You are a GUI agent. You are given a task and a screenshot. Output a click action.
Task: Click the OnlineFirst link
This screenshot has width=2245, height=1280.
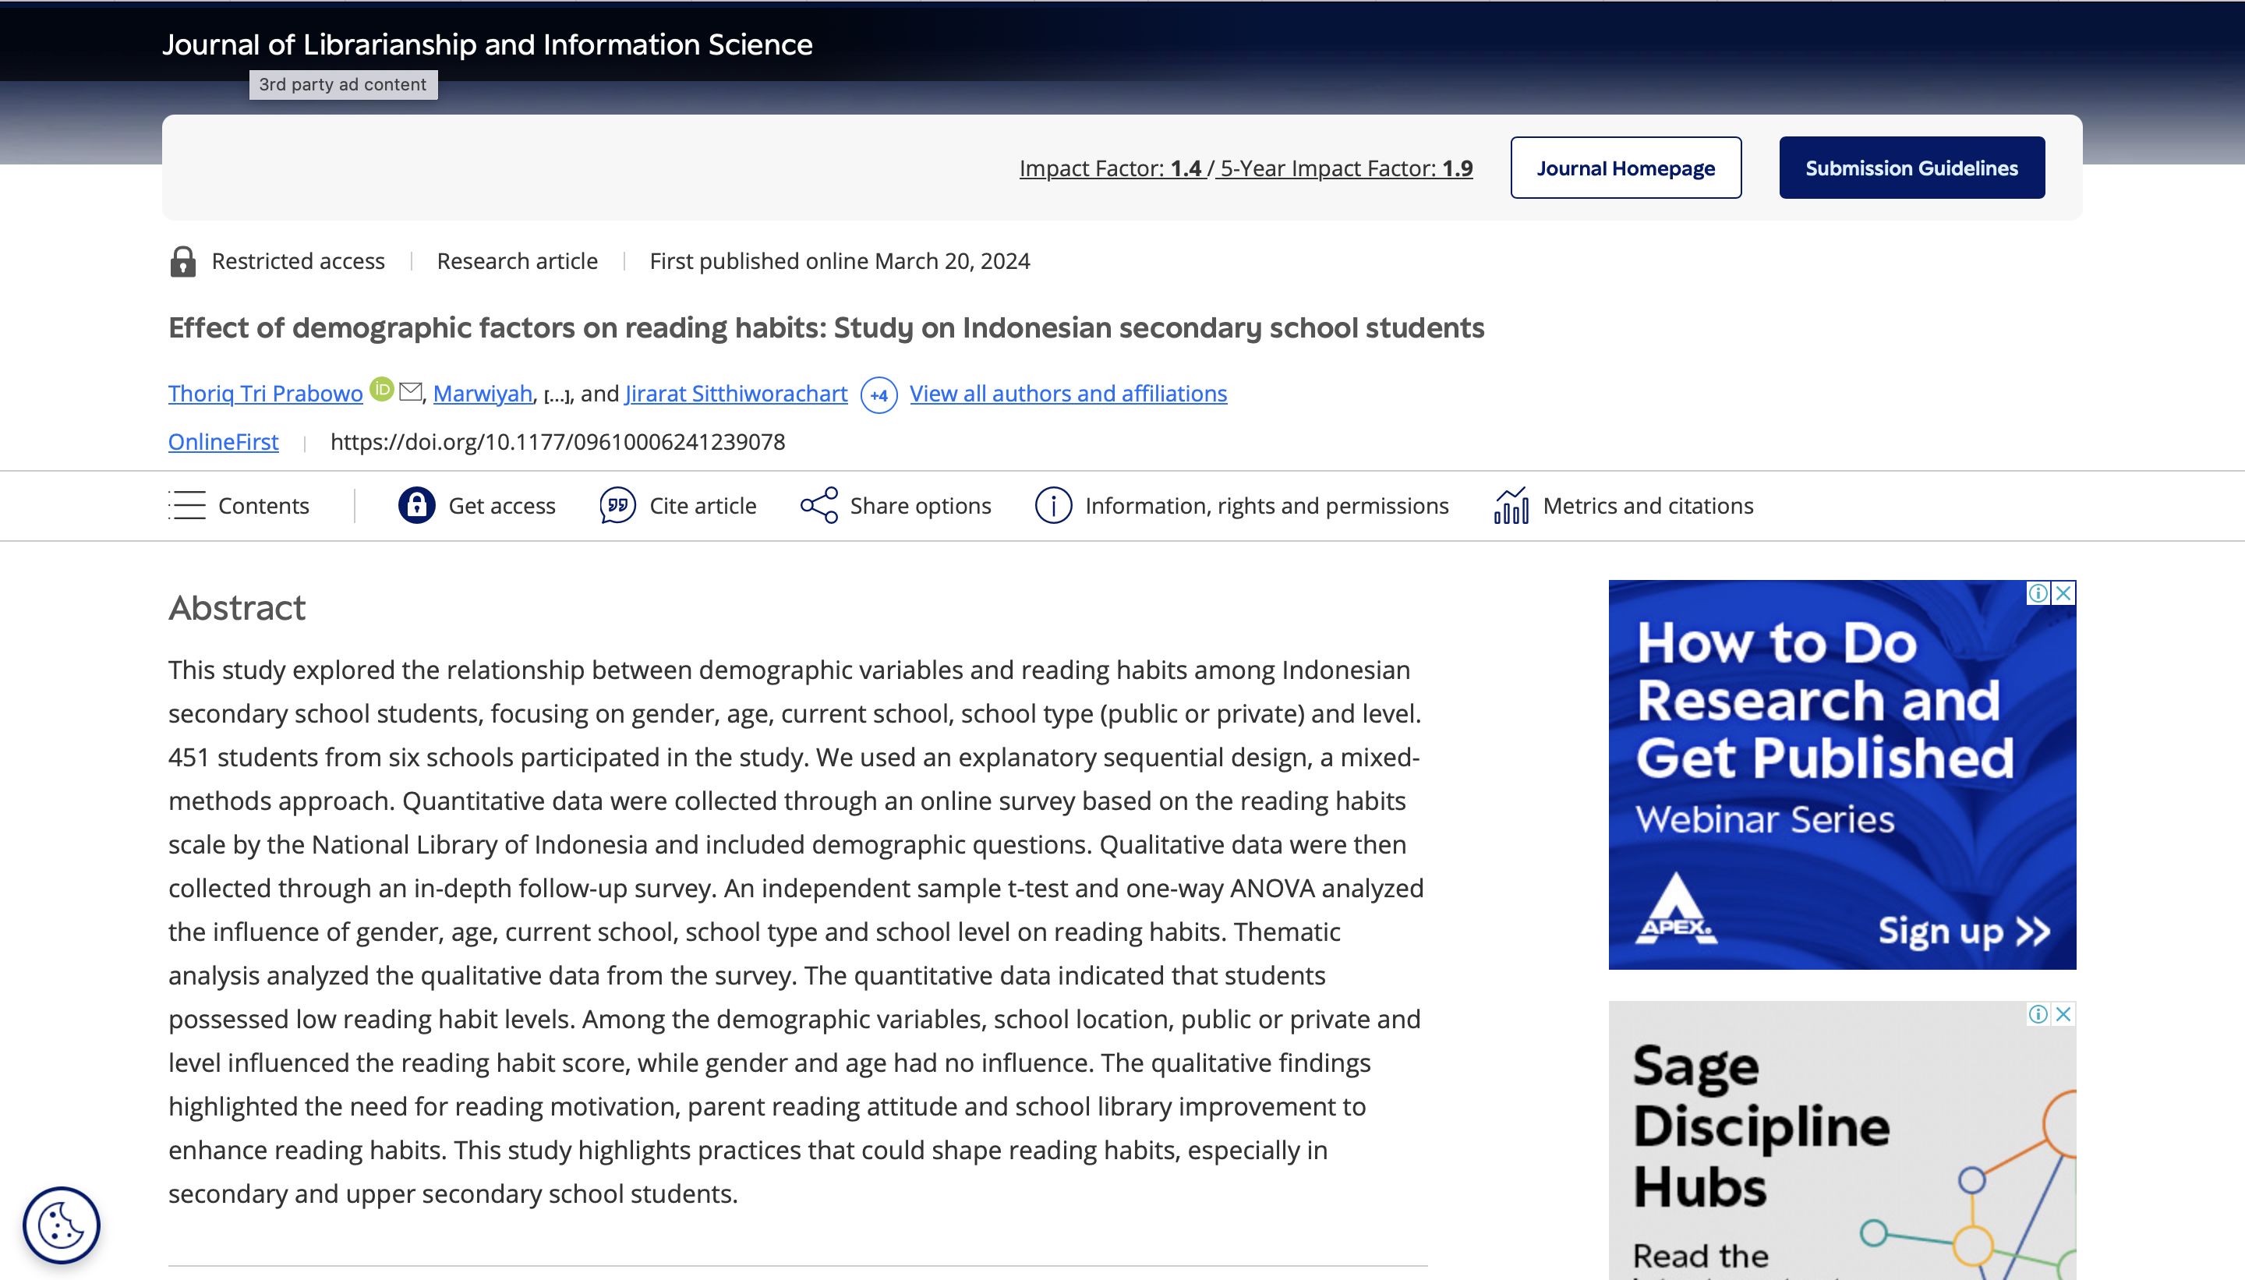click(x=223, y=442)
